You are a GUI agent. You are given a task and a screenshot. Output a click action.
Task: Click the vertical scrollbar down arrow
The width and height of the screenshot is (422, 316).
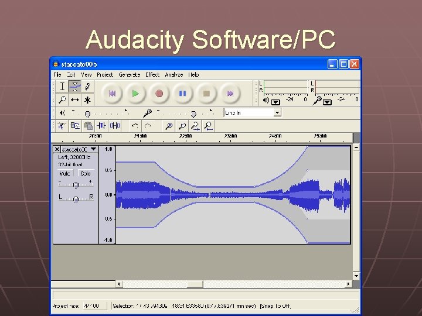tap(356, 276)
